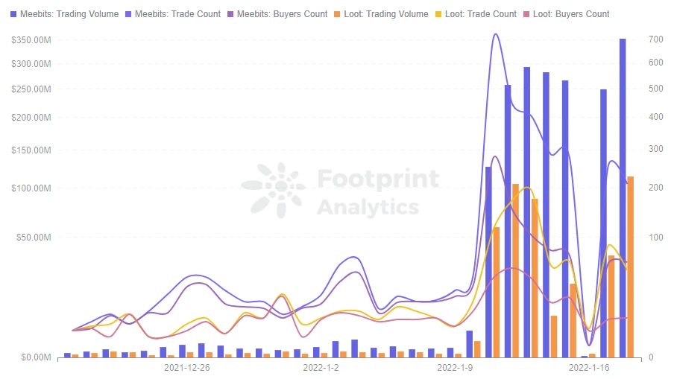Viewport: 674px width, 379px height.
Task: Toggle the Meebits: Buyers Count legend entry
Action: tap(277, 14)
